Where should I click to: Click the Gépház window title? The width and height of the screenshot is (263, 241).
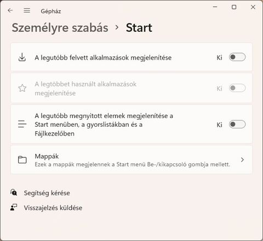[51, 11]
